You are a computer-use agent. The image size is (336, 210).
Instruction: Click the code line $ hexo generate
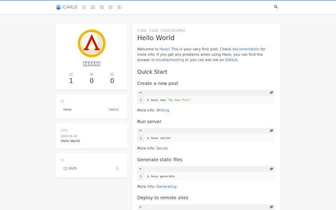pos(161,176)
